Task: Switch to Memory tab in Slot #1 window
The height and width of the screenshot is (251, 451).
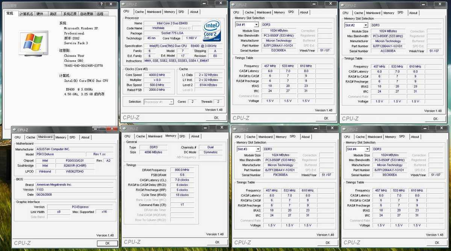Action: tap(279, 12)
